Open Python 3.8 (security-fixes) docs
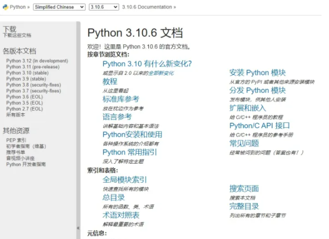The image size is (329, 239). click(33, 85)
